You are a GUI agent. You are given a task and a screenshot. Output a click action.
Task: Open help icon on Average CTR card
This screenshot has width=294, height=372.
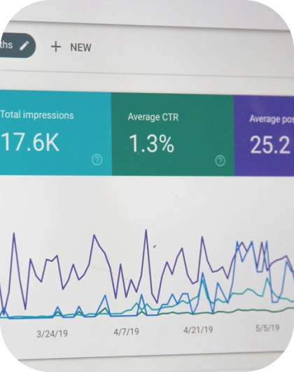[x=220, y=161]
